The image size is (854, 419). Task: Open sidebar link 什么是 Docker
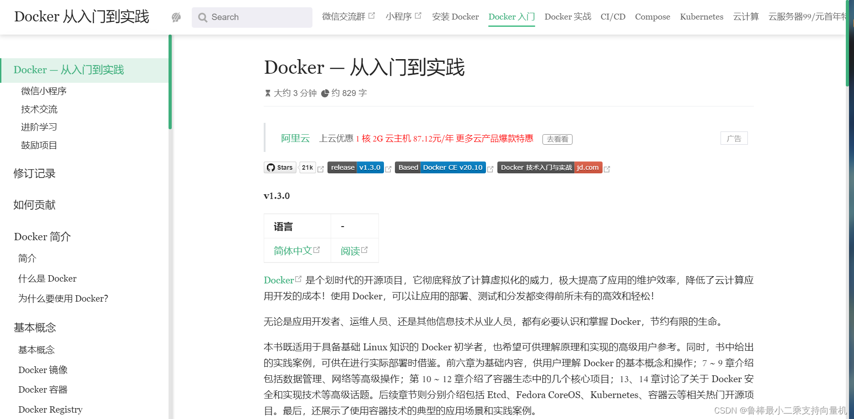(47, 278)
